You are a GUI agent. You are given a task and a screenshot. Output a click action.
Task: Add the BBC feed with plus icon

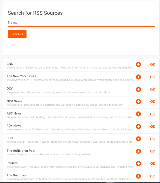(138, 139)
